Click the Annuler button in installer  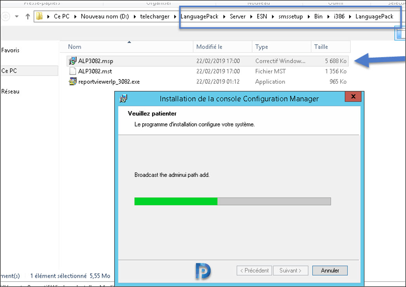(330, 270)
